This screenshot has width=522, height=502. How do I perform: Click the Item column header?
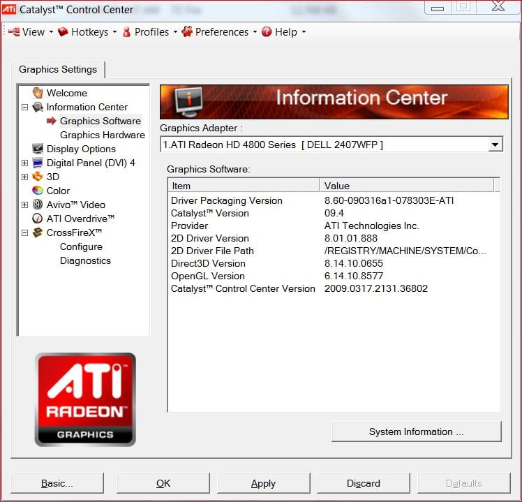[244, 186]
